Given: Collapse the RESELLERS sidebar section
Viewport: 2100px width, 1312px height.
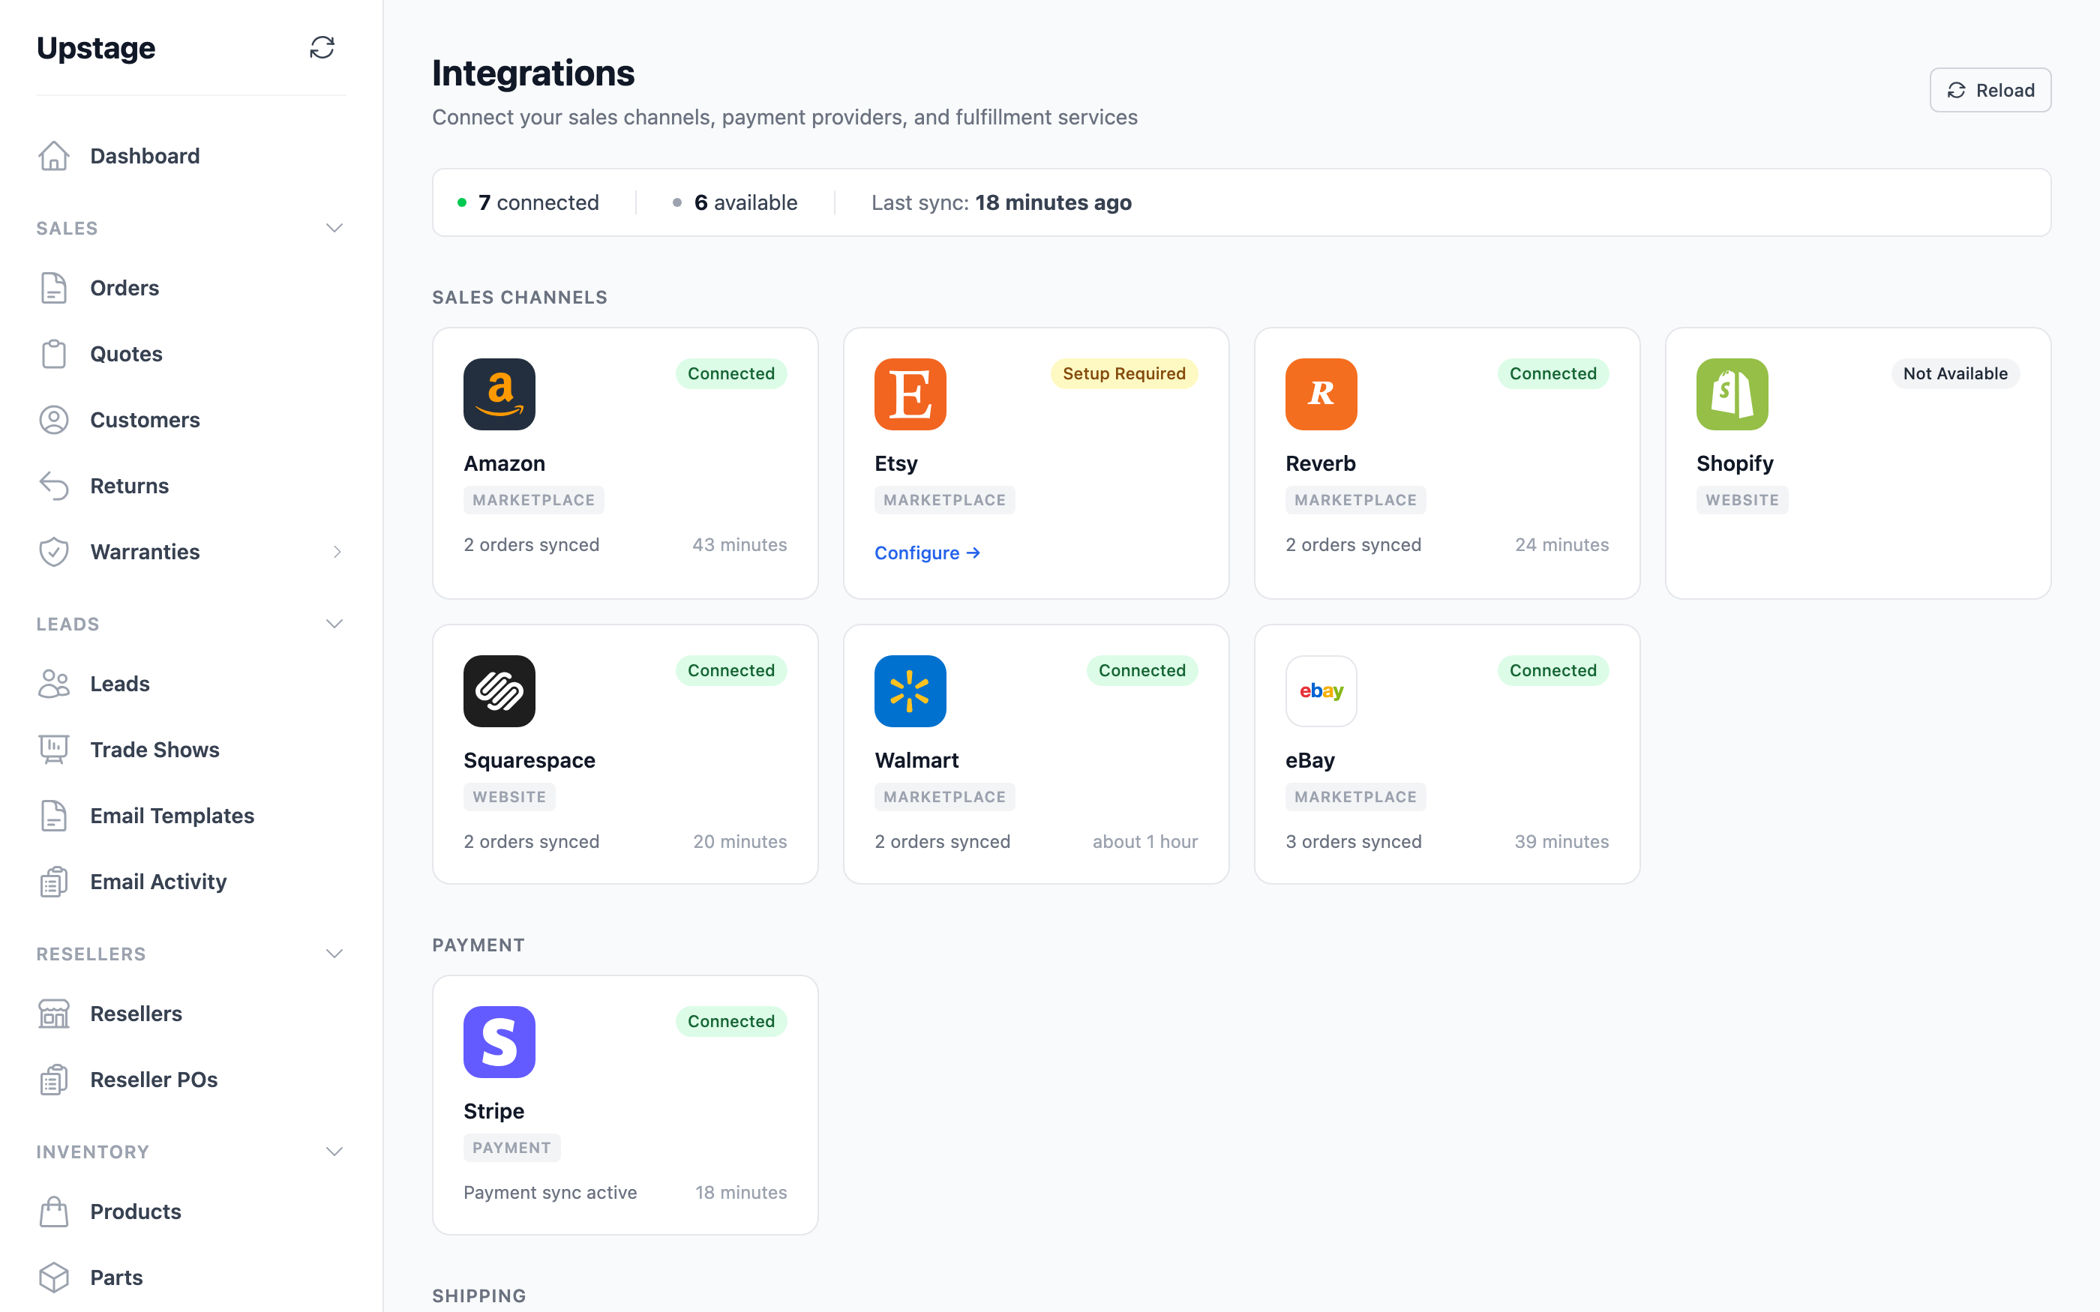Looking at the screenshot, I should [334, 954].
